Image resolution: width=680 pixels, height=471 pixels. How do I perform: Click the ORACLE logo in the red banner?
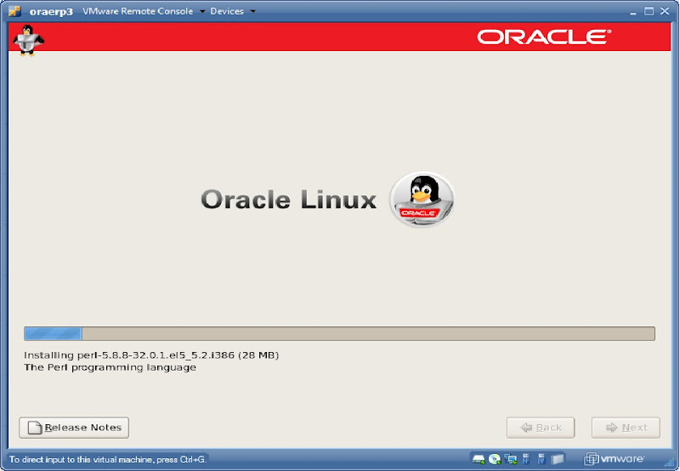tap(544, 37)
